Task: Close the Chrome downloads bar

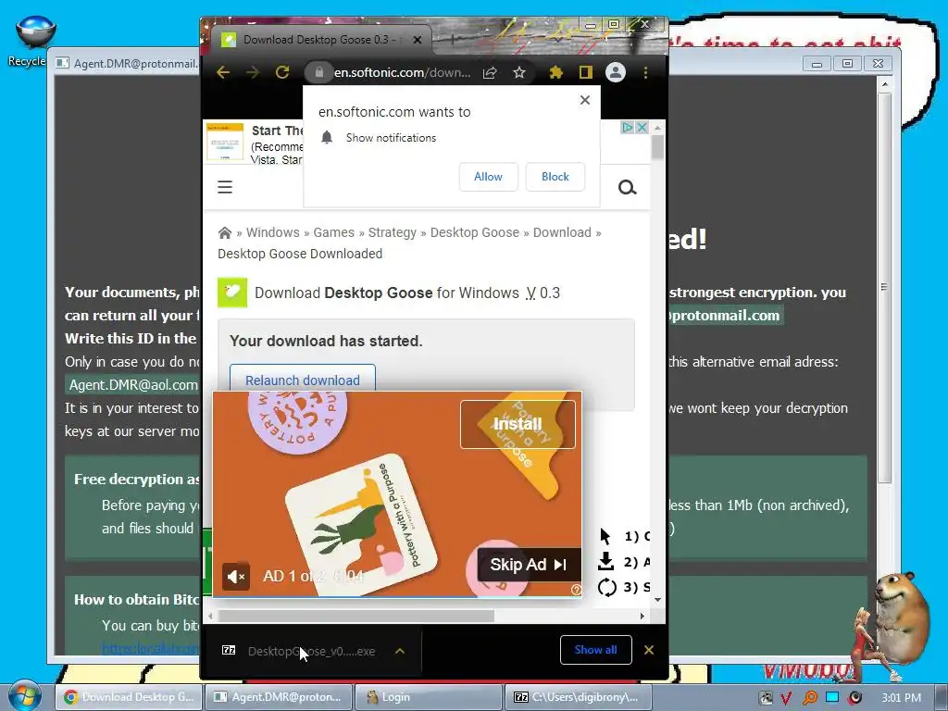Action: pyautogui.click(x=649, y=650)
